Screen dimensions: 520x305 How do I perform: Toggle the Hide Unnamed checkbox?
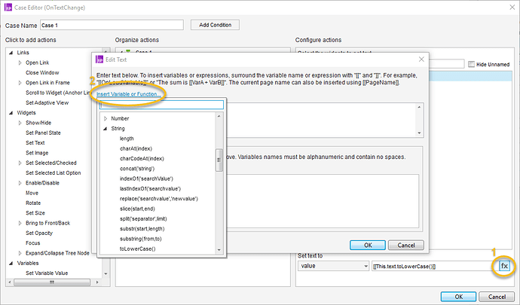click(472, 64)
